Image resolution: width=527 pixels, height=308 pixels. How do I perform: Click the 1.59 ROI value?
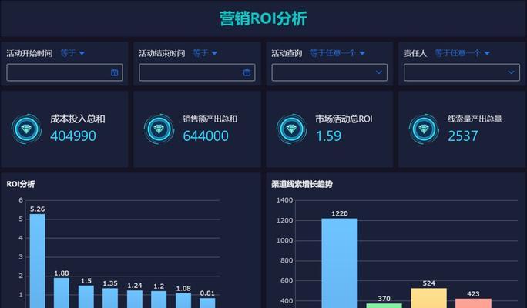click(x=328, y=136)
